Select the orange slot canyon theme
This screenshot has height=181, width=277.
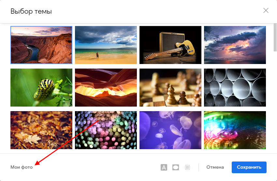tap(106, 87)
